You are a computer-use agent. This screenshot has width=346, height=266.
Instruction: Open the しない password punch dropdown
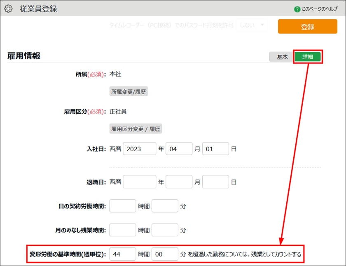[x=252, y=25]
